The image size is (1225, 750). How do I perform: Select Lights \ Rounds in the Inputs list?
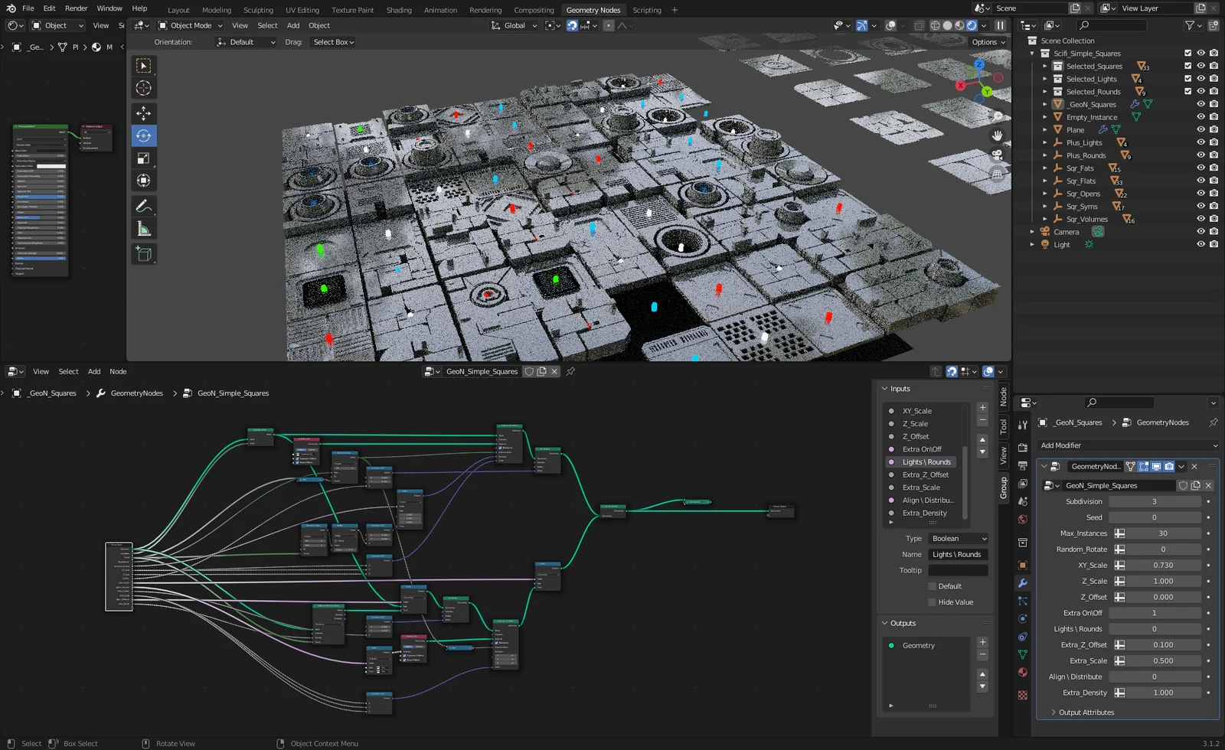click(926, 462)
